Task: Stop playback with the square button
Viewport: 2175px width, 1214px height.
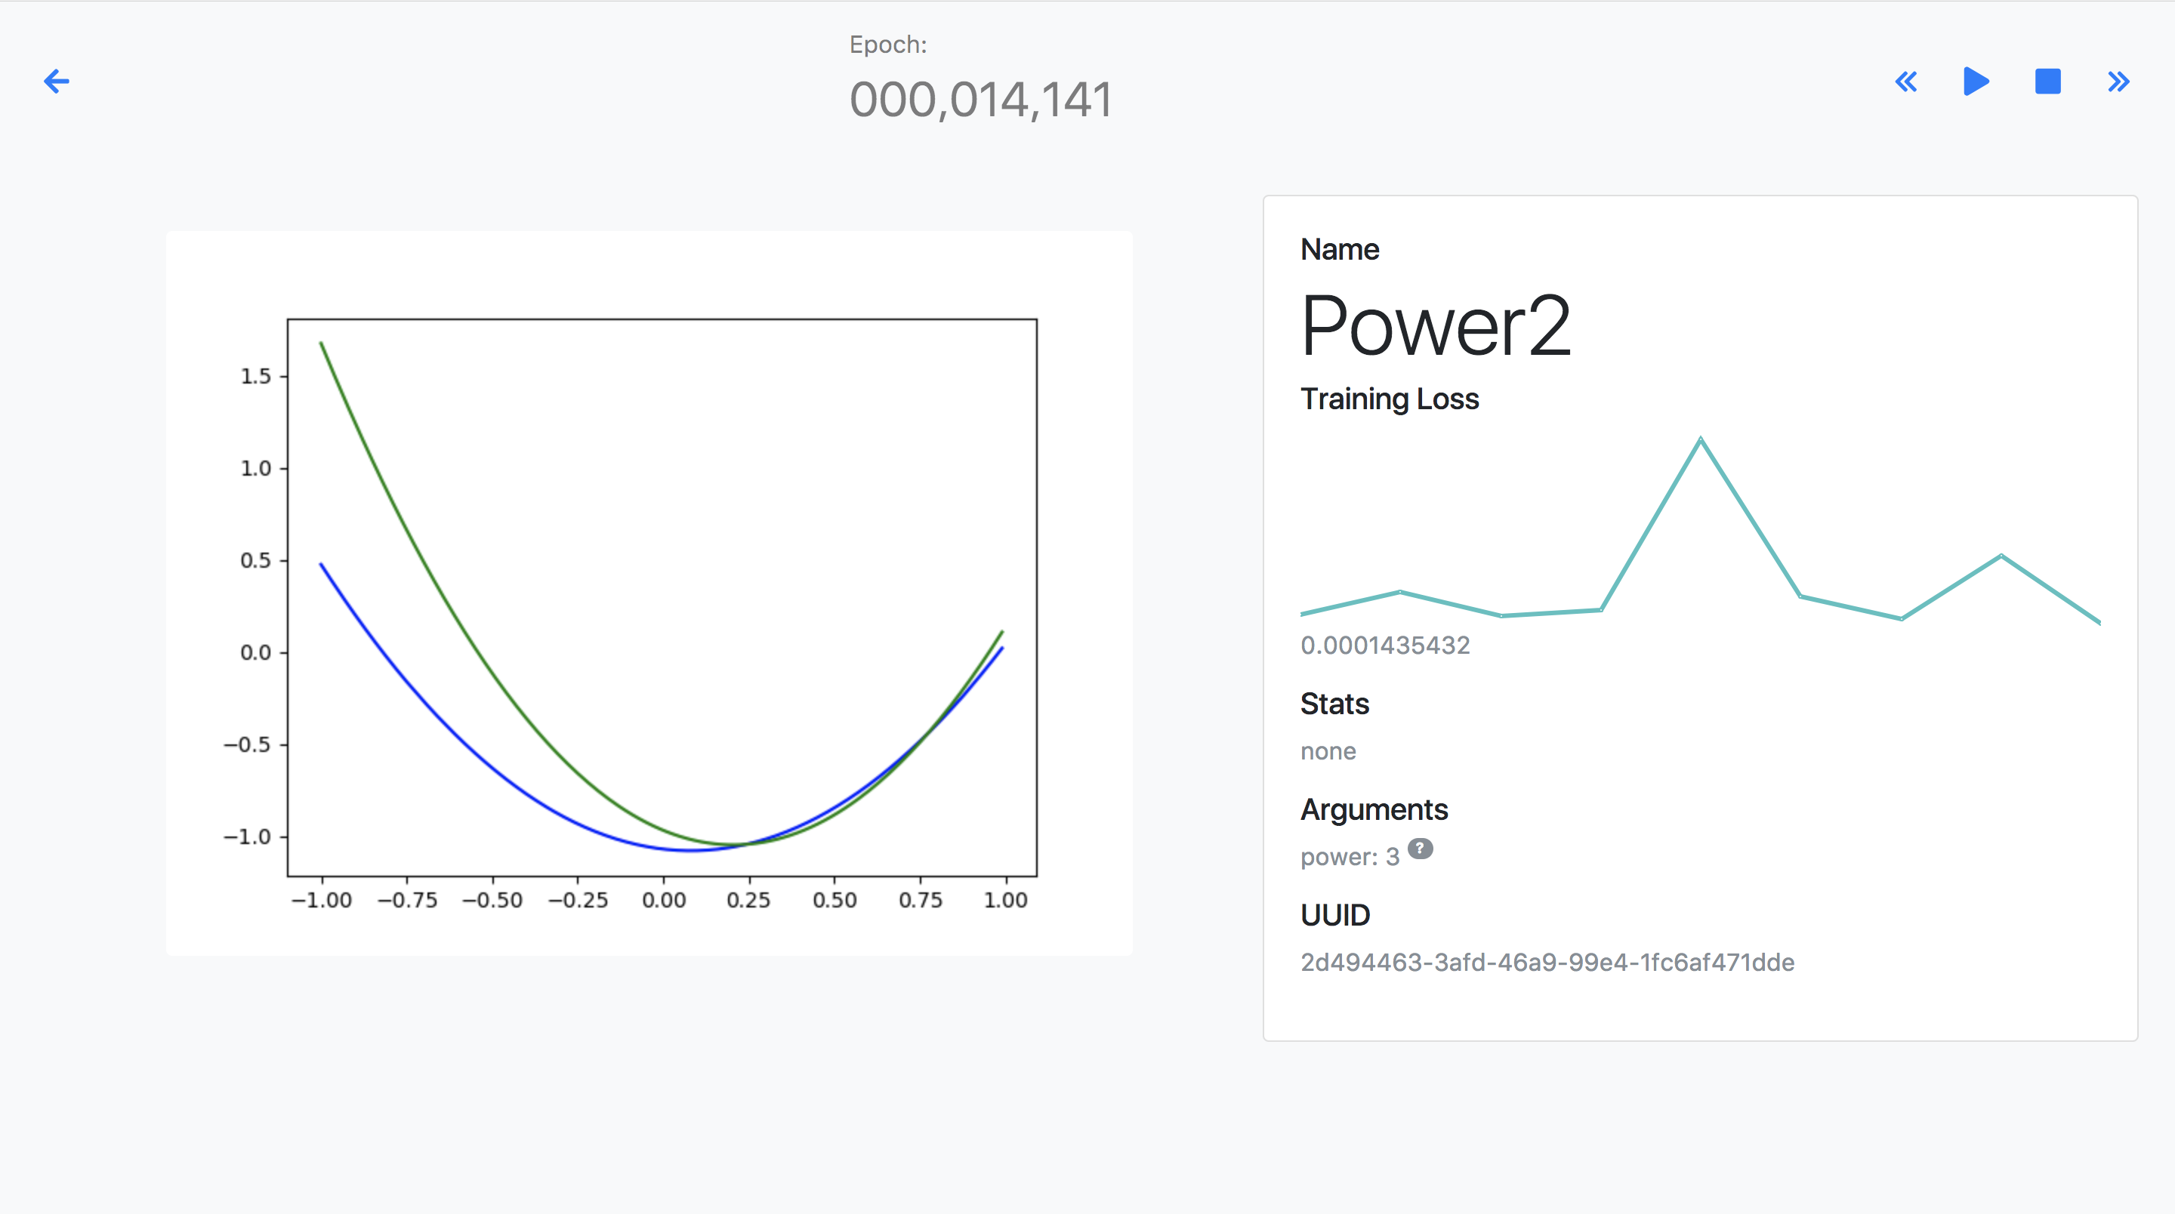Action: pos(2047,82)
